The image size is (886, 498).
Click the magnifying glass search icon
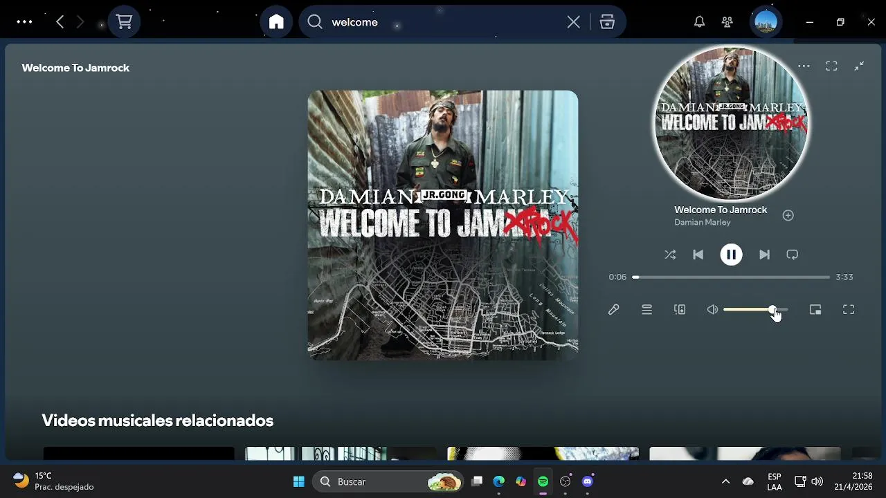pos(315,22)
